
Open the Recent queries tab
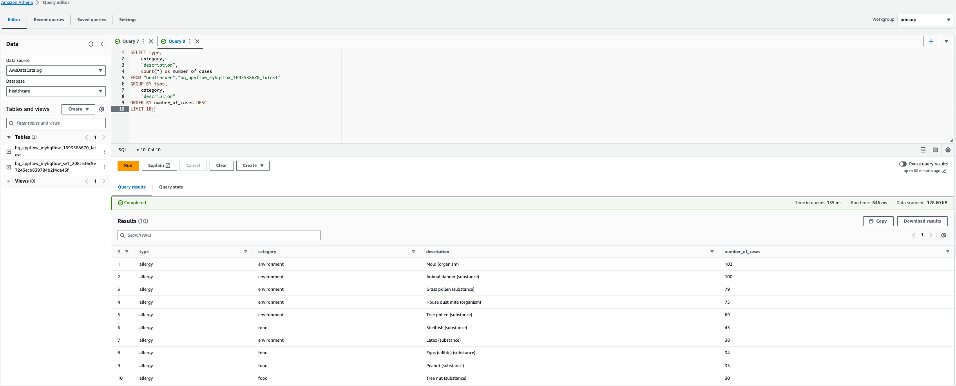[x=49, y=20]
